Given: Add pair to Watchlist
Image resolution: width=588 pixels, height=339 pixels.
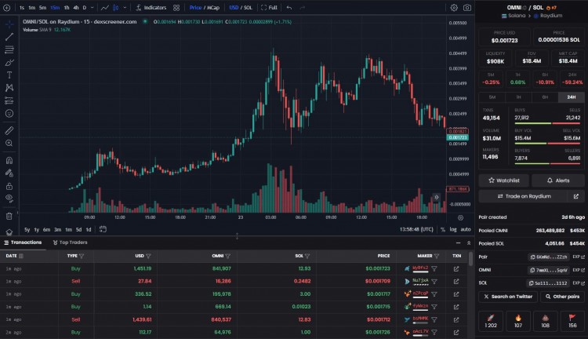Looking at the screenshot, I should (x=503, y=180).
